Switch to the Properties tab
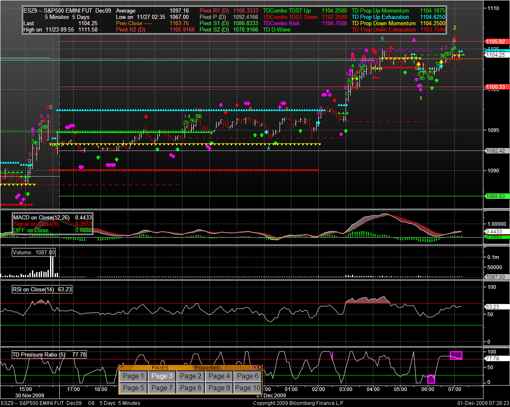The image size is (510, 407). (x=208, y=368)
